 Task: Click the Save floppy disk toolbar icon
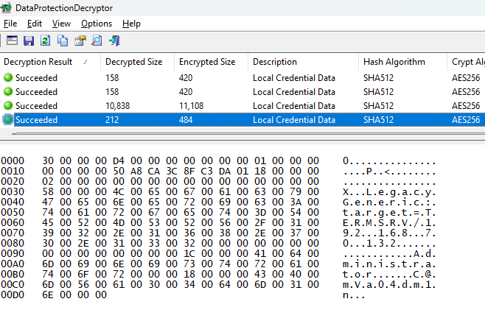coord(29,40)
